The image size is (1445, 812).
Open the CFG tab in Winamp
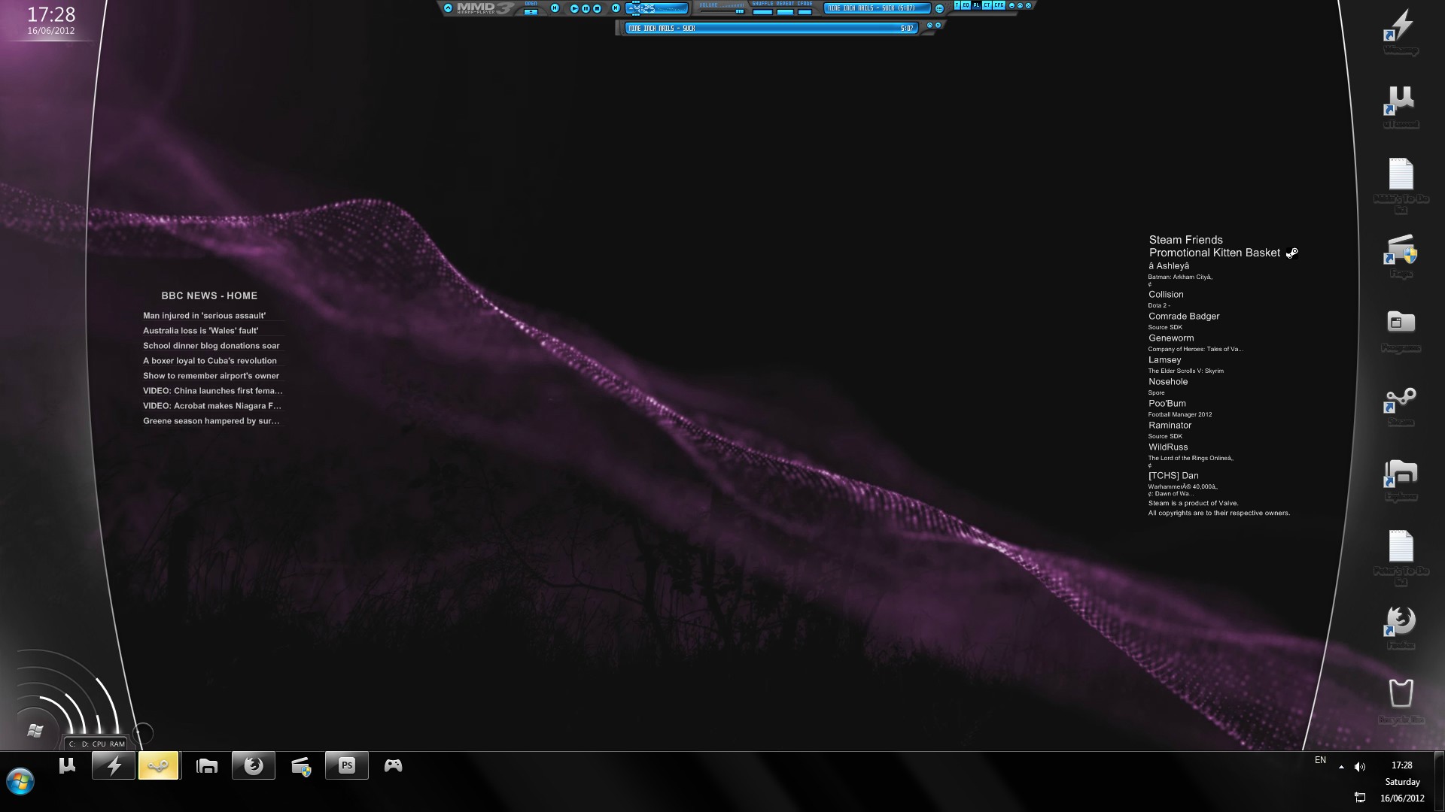999,5
